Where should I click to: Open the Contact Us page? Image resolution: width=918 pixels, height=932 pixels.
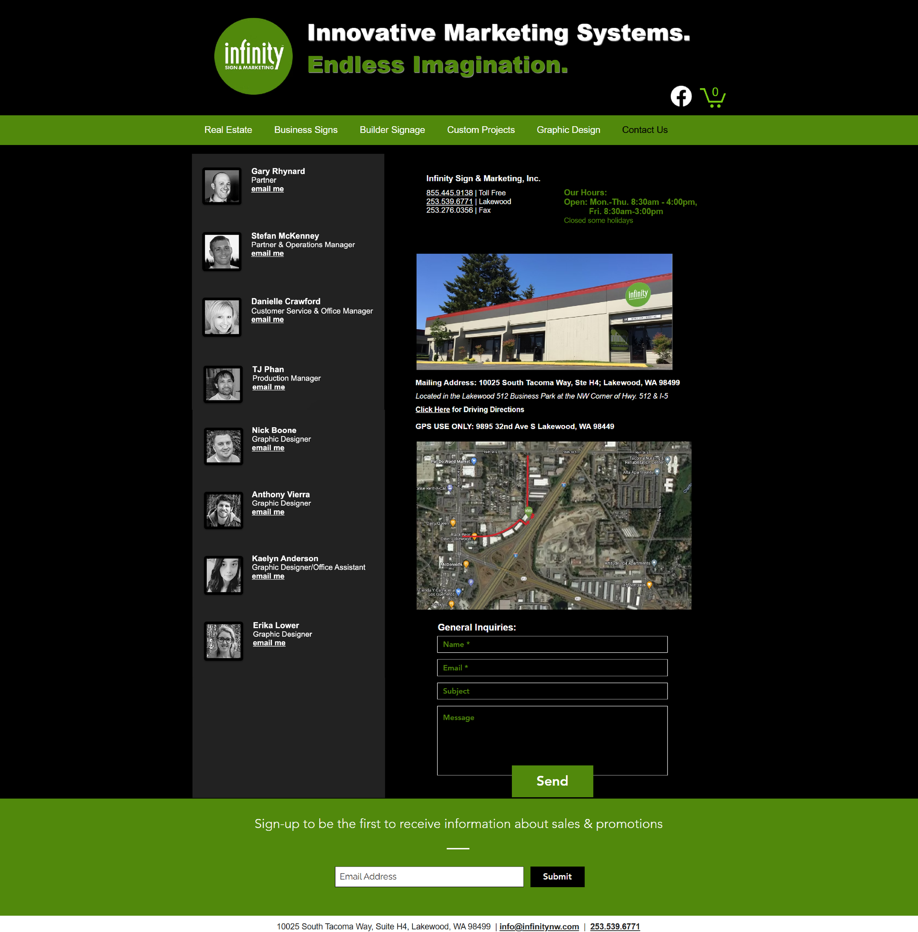(644, 130)
